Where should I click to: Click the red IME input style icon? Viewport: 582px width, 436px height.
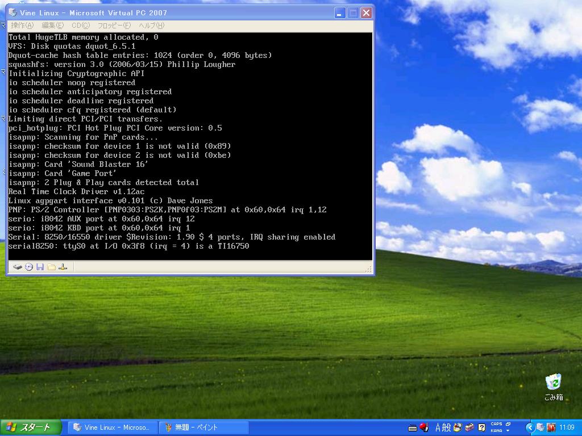424,427
